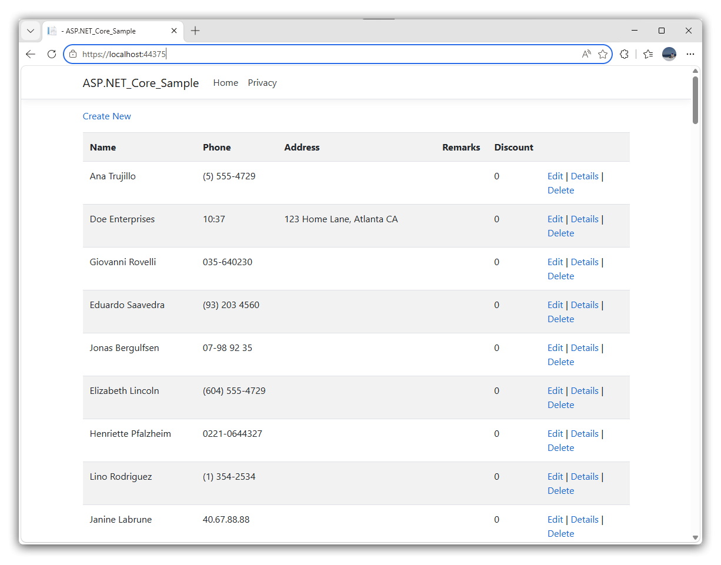
Task: Click the user profile avatar icon
Action: (669, 54)
